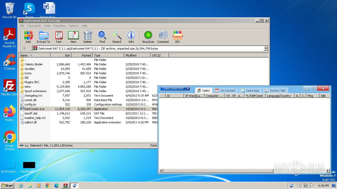Open Acrobat Reader DC desktop icon

point(9,38)
